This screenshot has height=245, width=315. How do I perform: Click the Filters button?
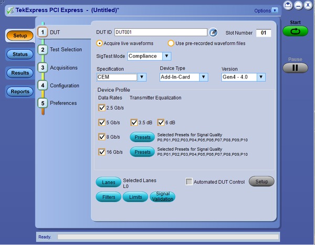(109, 197)
